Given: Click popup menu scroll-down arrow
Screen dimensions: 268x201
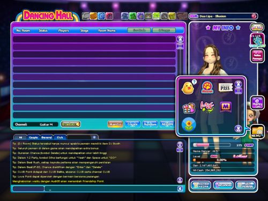Looking at the screenshot, I should point(239,129).
